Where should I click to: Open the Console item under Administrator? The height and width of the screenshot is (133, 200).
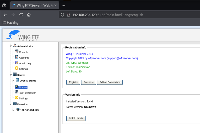(24, 52)
